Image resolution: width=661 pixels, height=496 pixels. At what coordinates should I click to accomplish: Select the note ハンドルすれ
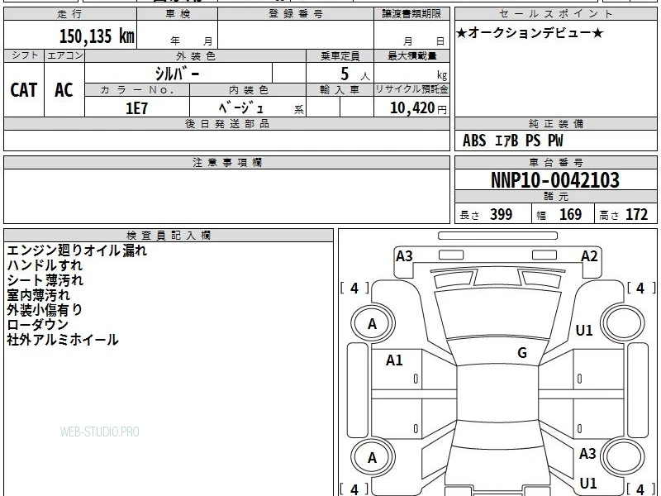pos(45,265)
